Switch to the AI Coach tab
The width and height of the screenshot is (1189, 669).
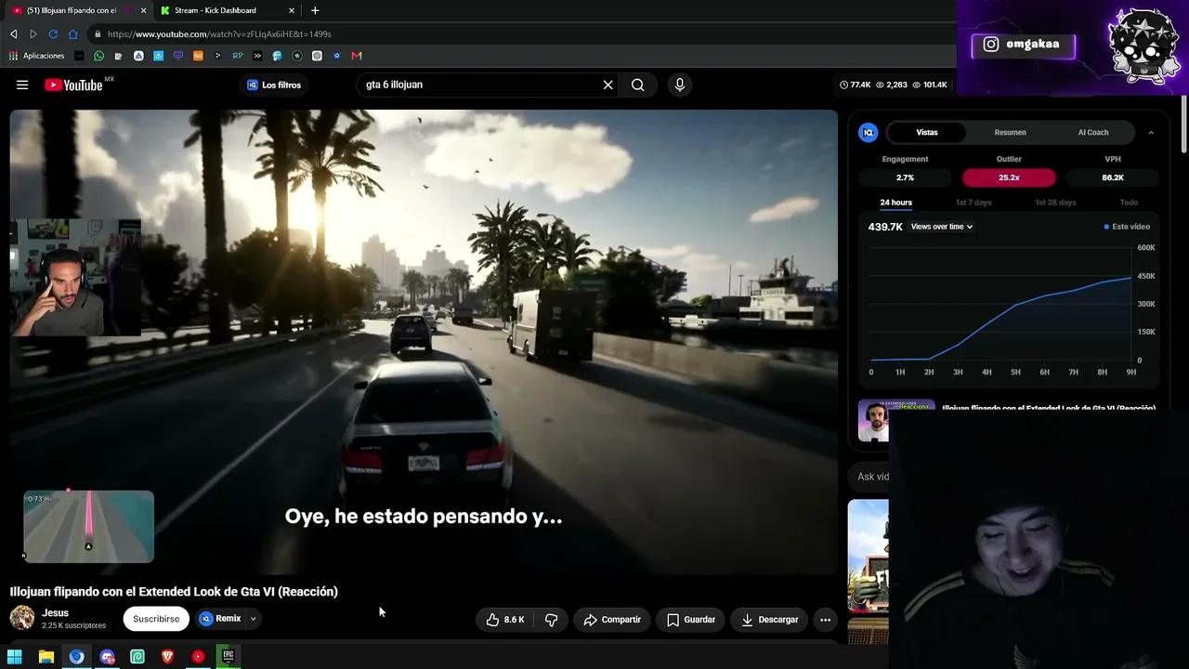tap(1093, 133)
